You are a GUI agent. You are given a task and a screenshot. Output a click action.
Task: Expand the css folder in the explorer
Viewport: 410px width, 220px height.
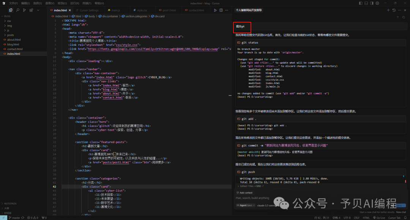[9, 21]
